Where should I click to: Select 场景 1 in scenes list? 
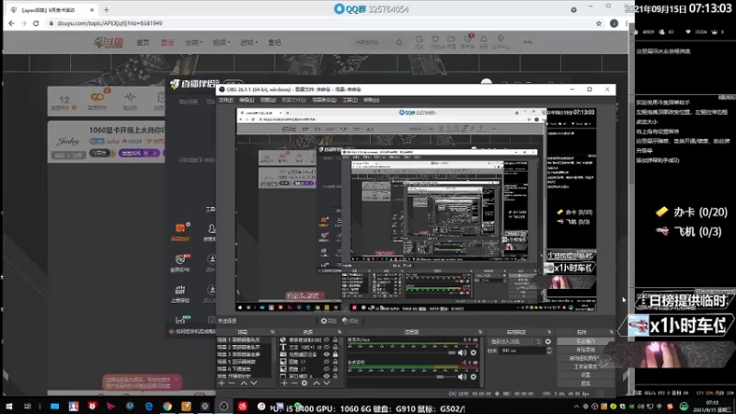(x=244, y=339)
